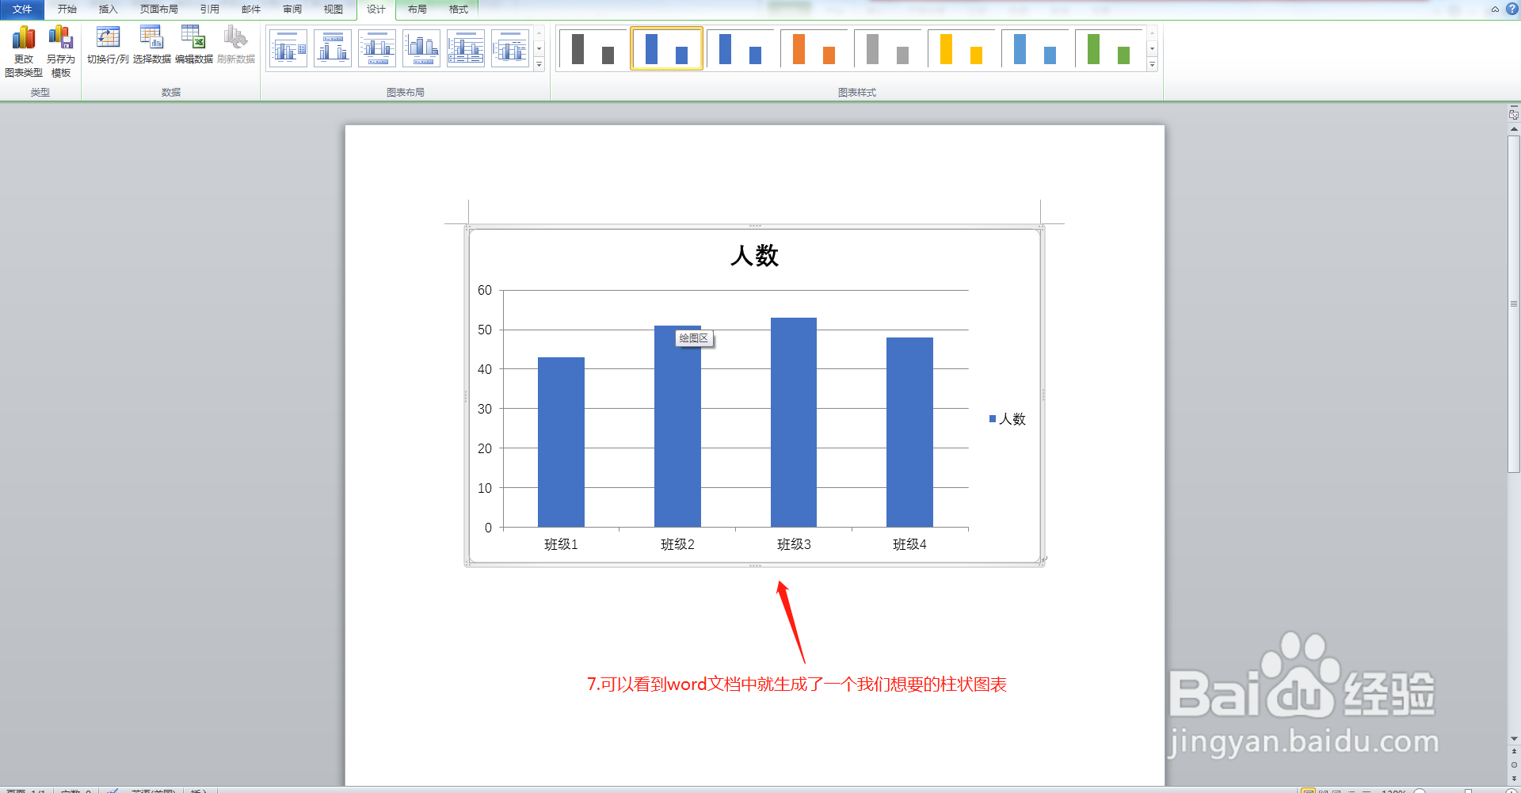
Task: Apply the light blue chart style
Action: [1035, 48]
